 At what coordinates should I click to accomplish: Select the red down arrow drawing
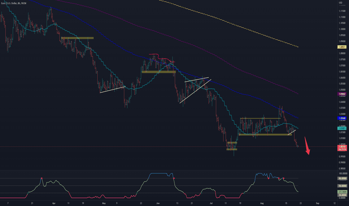point(307,146)
